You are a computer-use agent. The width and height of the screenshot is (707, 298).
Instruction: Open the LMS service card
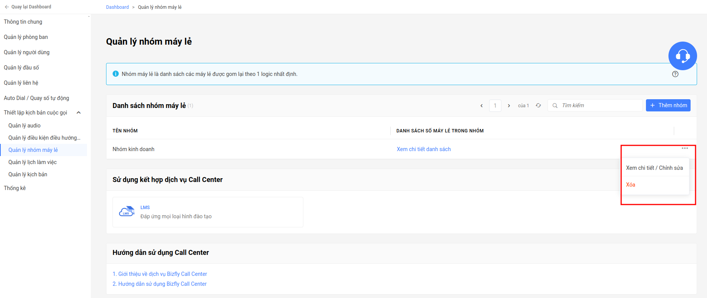[x=208, y=212]
